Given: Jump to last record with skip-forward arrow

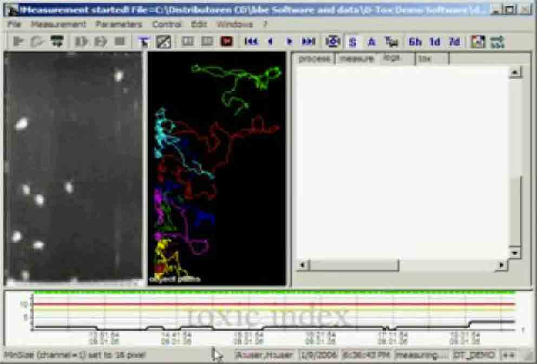Looking at the screenshot, I should pyautogui.click(x=309, y=42).
